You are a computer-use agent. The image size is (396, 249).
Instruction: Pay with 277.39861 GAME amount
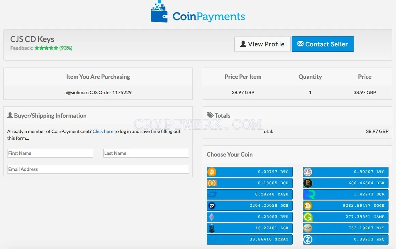click(346, 217)
